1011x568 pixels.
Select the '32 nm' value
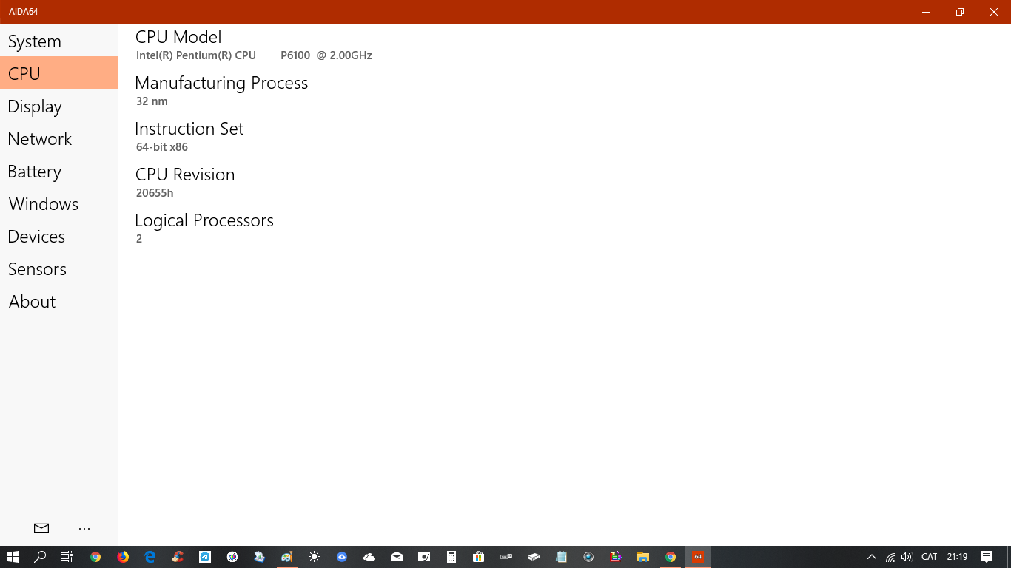[x=152, y=101]
